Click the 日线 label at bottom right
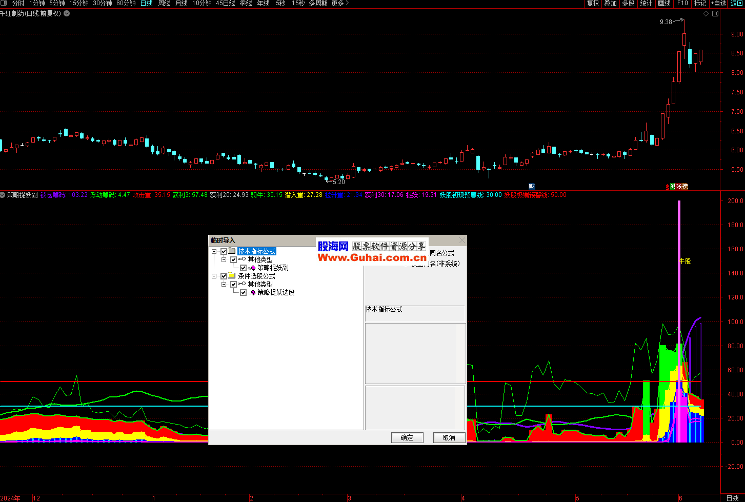Viewport: 745px width, 502px height. point(733,498)
